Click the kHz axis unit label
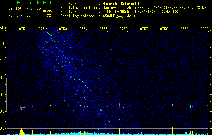The image size is (212, 135). tap(3, 27)
